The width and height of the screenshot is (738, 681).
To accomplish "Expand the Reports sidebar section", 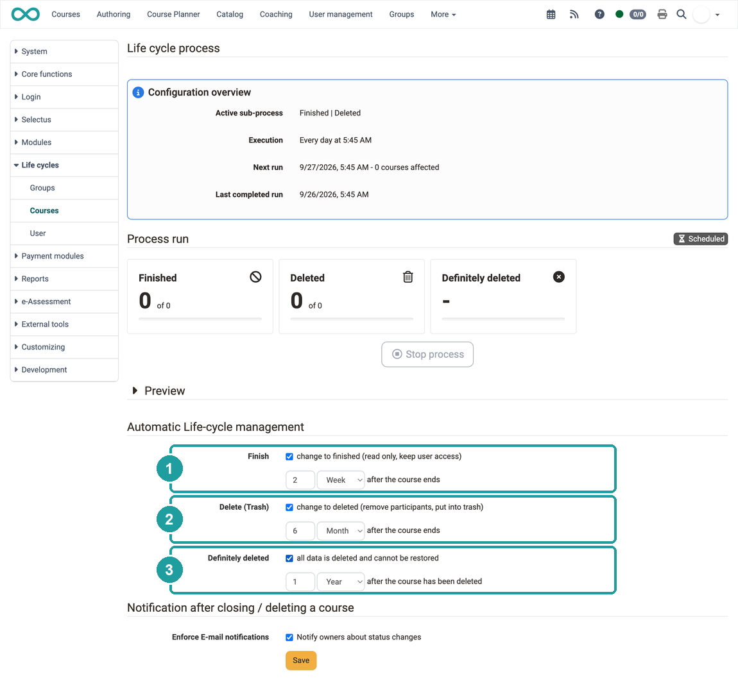I will pos(64,279).
